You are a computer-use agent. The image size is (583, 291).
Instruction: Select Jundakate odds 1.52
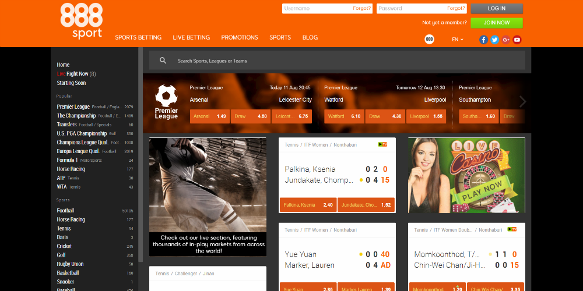tap(366, 204)
